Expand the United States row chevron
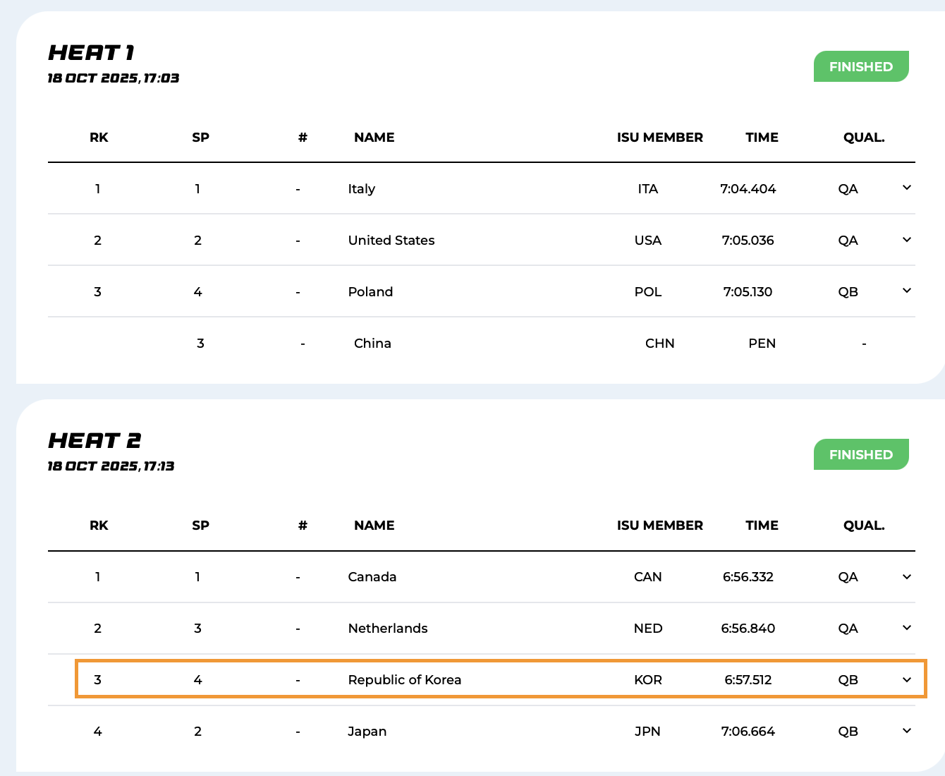 (x=907, y=240)
